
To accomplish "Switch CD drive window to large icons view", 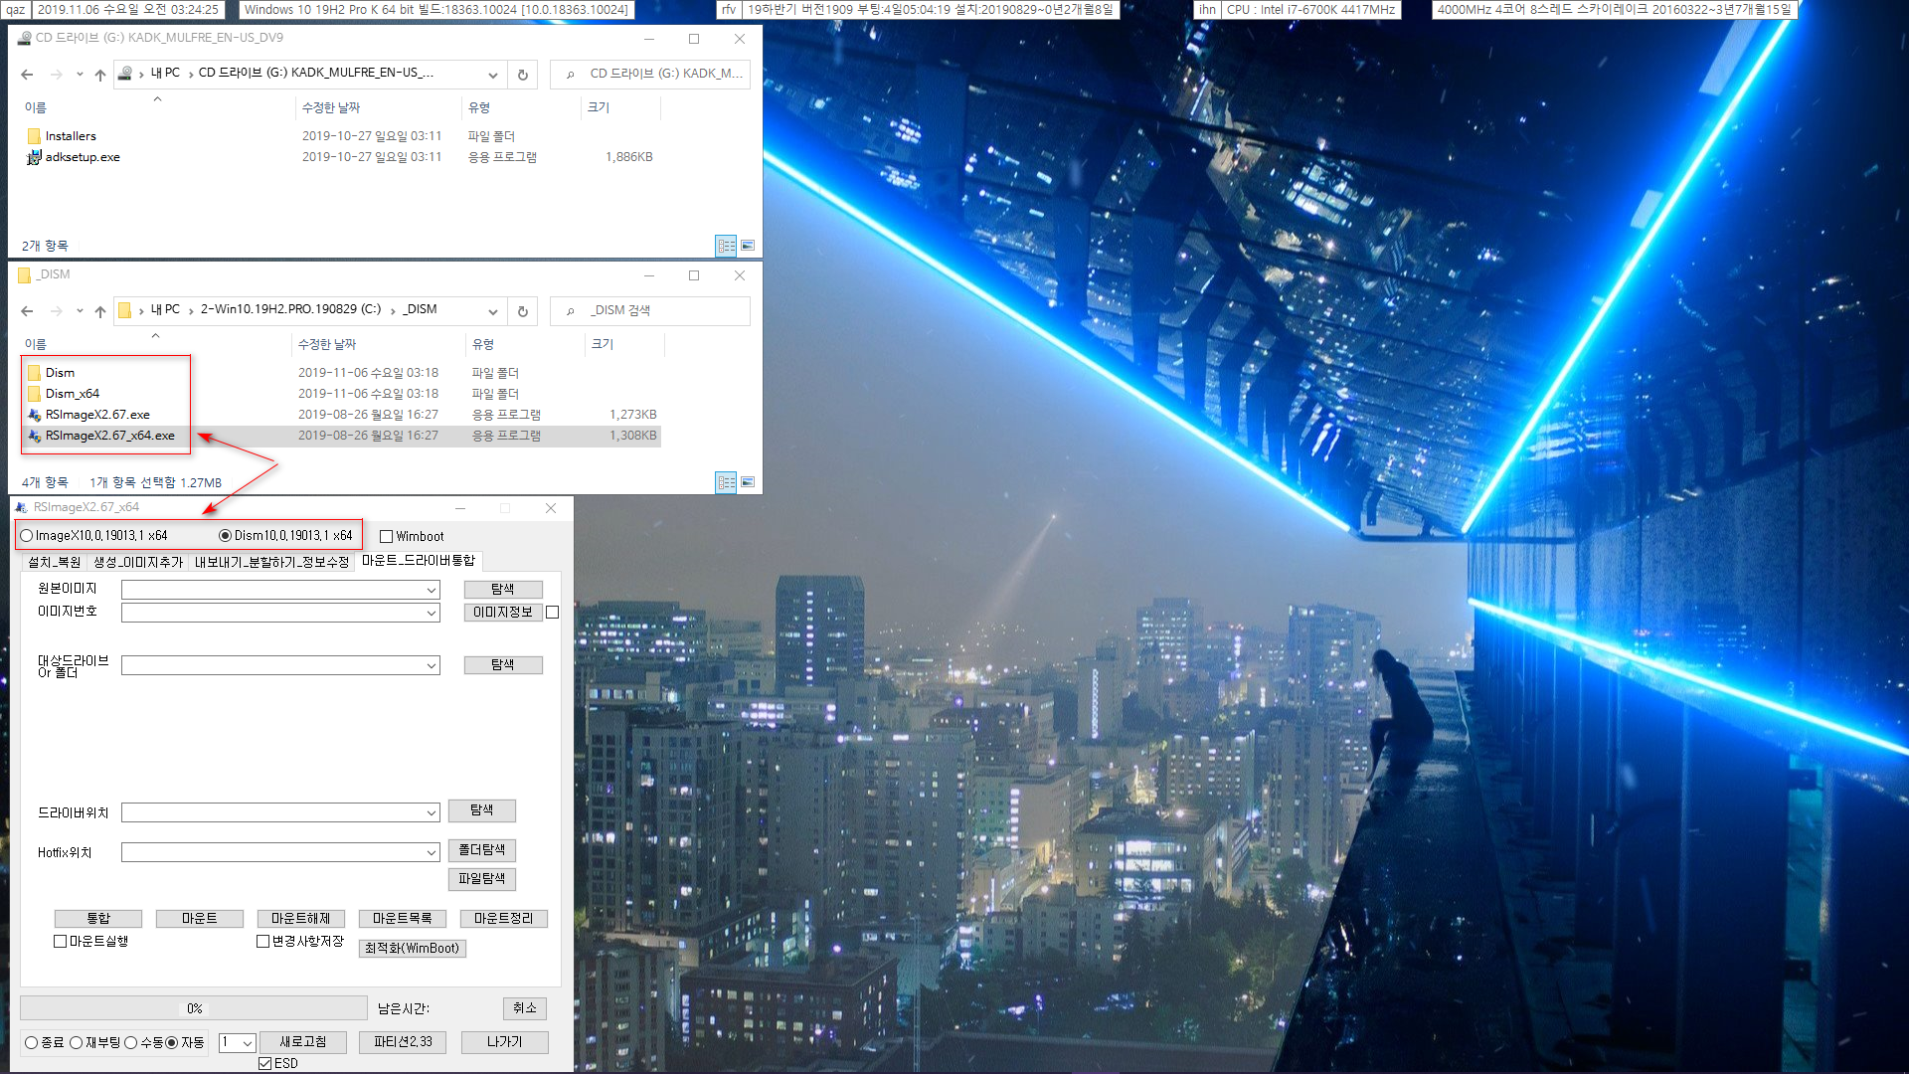I will 748,246.
